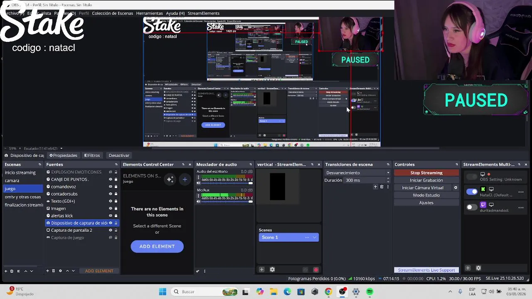This screenshot has height=299, width=532.
Task: Open advanced audio properties in mixer footer
Action: point(198,271)
